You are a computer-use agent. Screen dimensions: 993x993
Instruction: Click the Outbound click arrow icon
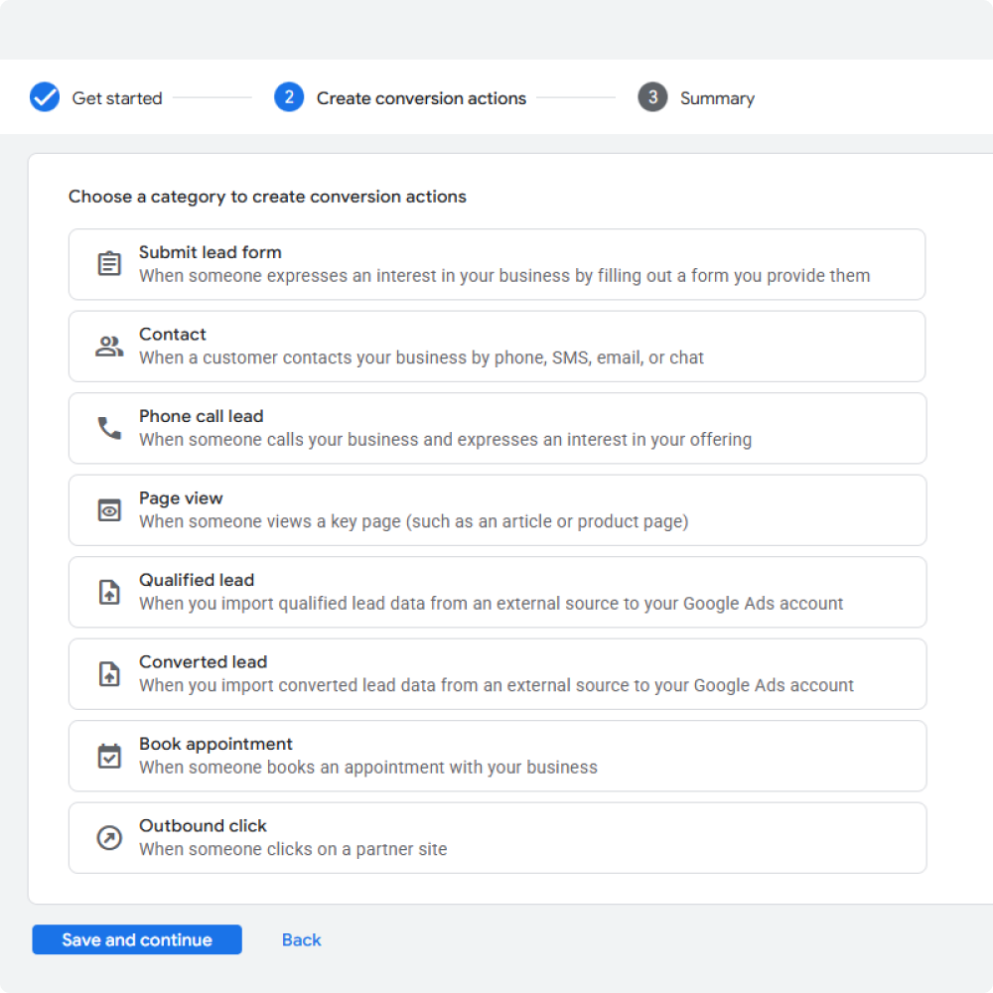(109, 837)
